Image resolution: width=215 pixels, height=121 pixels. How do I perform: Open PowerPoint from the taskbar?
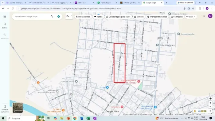pos(68,118)
